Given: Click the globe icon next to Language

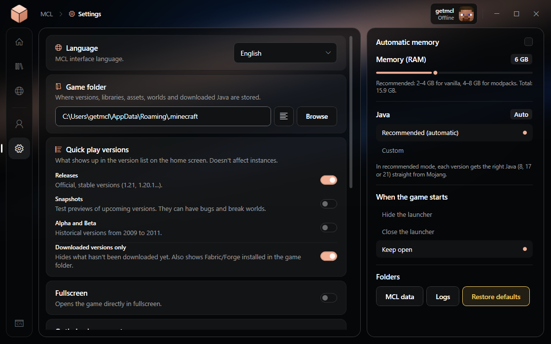Looking at the screenshot, I should [59, 48].
